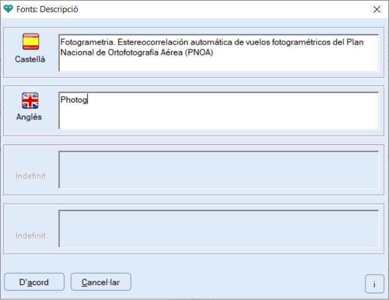Click the Anglès language label
Screen dimensions: 389x300
coord(29,117)
